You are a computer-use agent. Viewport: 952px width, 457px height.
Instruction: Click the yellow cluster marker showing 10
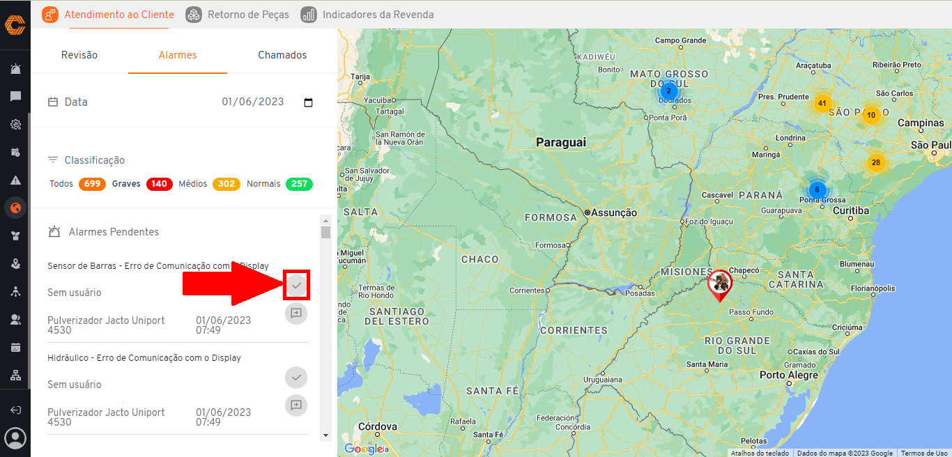pos(871,115)
